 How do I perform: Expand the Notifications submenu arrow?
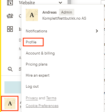pos(97,31)
